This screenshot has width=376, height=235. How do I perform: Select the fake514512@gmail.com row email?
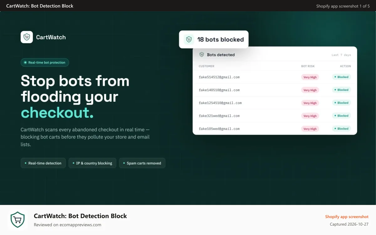(219, 77)
